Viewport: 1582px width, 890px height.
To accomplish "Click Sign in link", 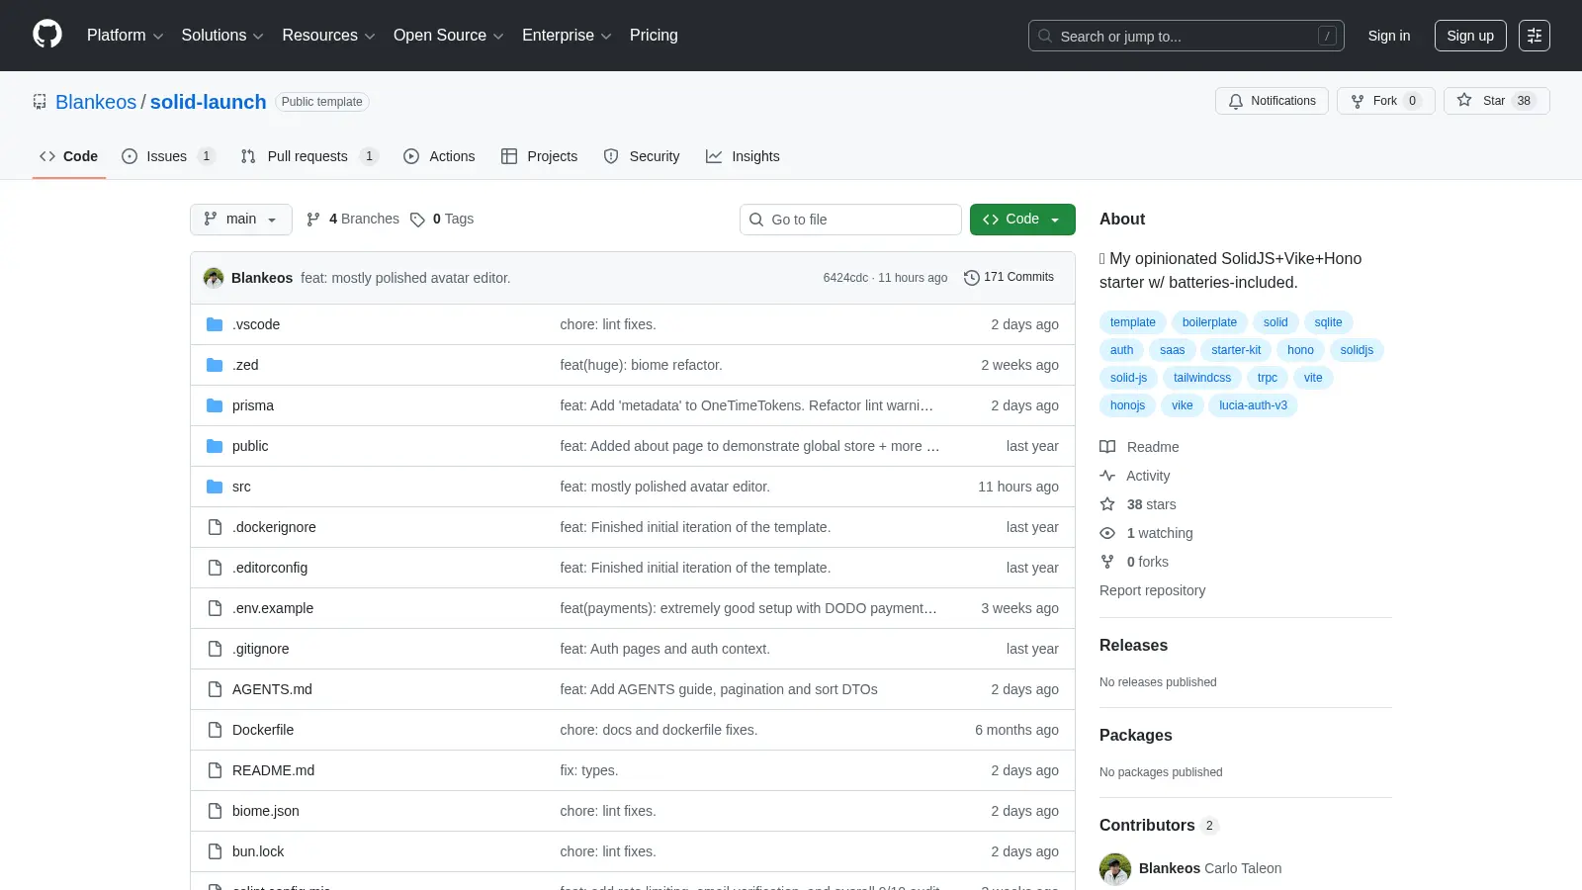I will click(x=1389, y=36).
